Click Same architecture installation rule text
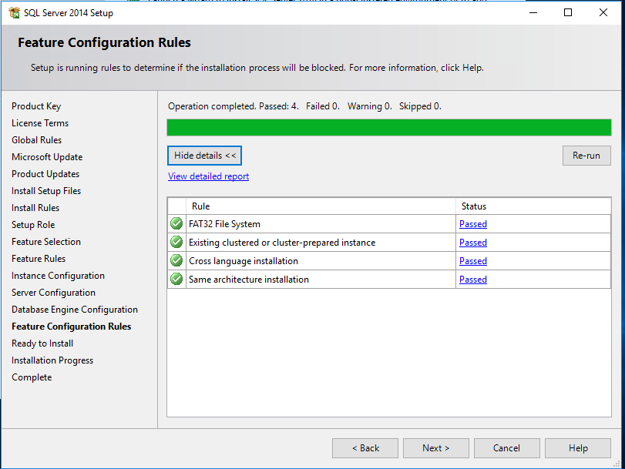Screen dimensions: 625x469 [249, 280]
